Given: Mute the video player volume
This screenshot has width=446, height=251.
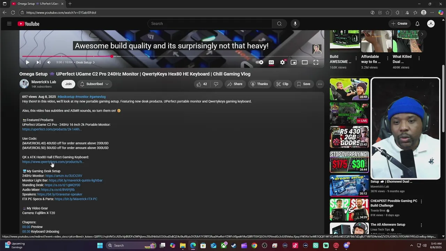Looking at the screenshot, I should (49, 62).
